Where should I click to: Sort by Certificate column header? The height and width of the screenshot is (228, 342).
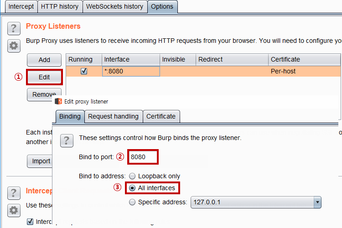tap(304, 60)
